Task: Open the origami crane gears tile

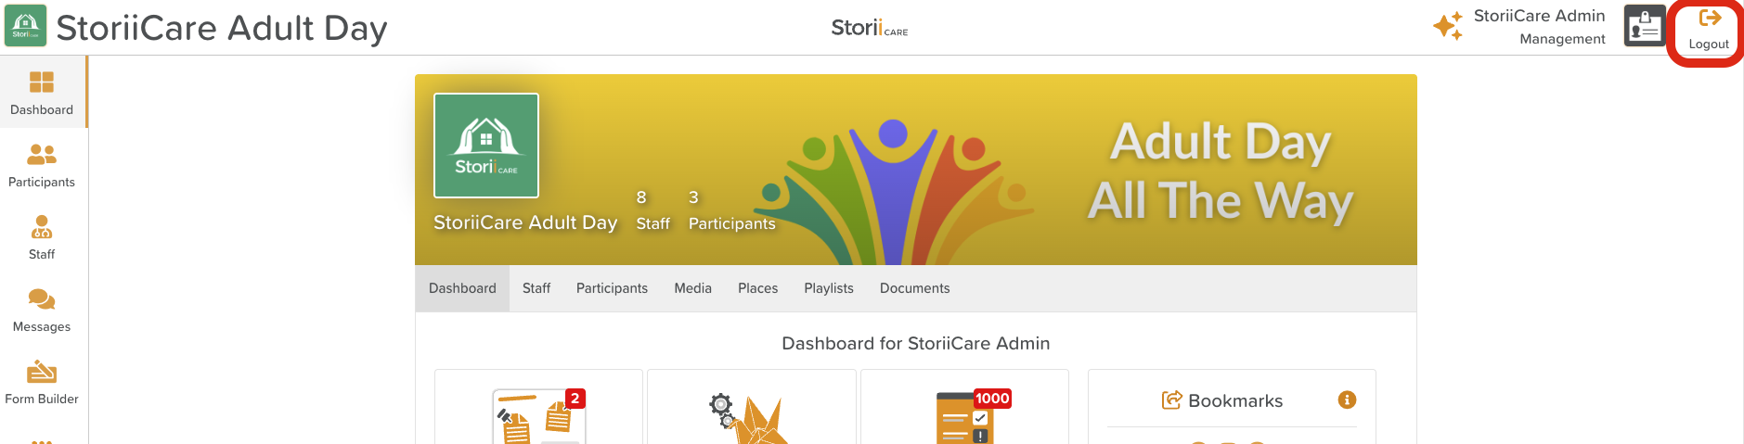Action: point(751,416)
